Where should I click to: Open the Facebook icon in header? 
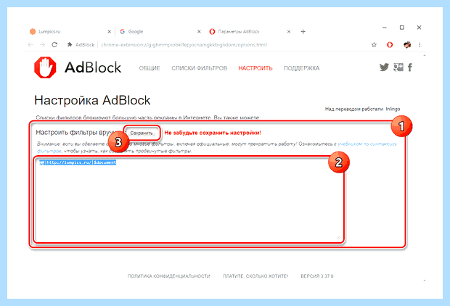point(410,67)
